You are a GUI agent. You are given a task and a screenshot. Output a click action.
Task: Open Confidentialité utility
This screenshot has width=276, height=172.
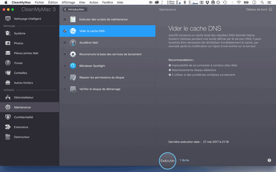(x=29, y=117)
